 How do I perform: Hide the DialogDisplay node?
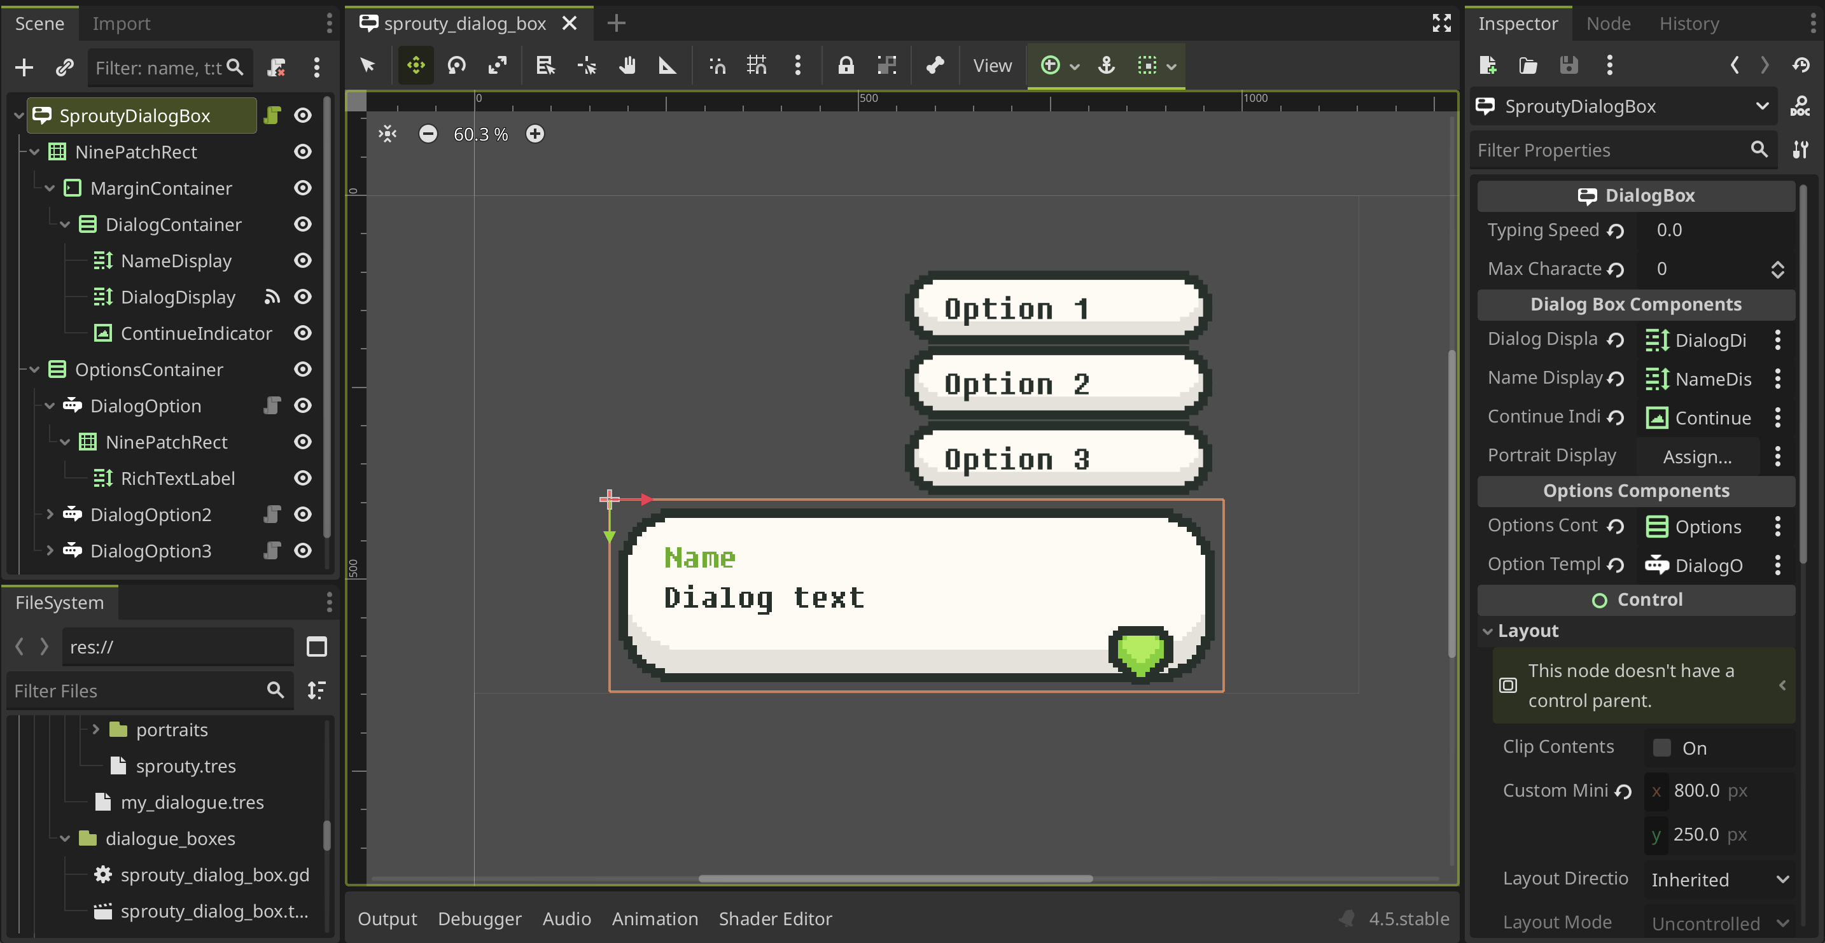304,297
